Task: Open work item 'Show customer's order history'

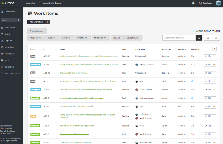Action: (x=73, y=73)
